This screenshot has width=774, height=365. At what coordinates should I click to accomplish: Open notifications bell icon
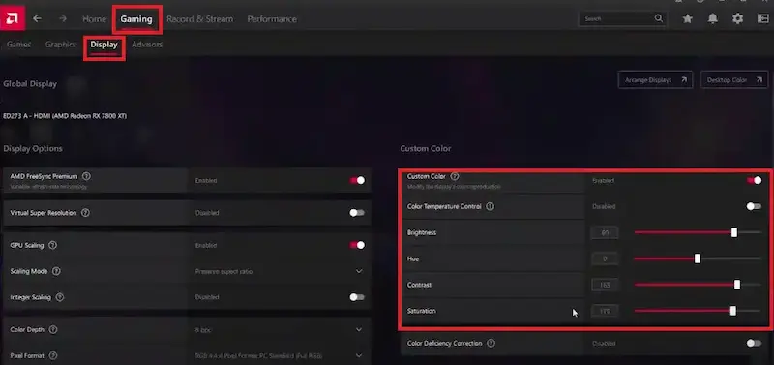pos(713,18)
